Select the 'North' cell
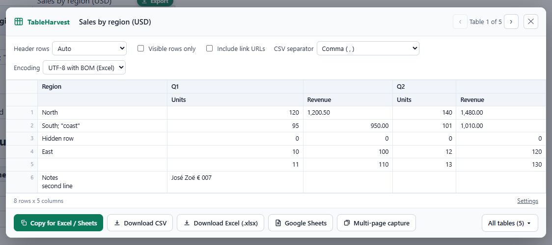Image resolution: width=552 pixels, height=245 pixels. [x=102, y=113]
